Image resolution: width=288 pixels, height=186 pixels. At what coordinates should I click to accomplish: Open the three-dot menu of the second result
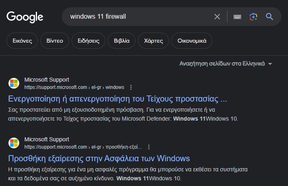(x=149, y=147)
